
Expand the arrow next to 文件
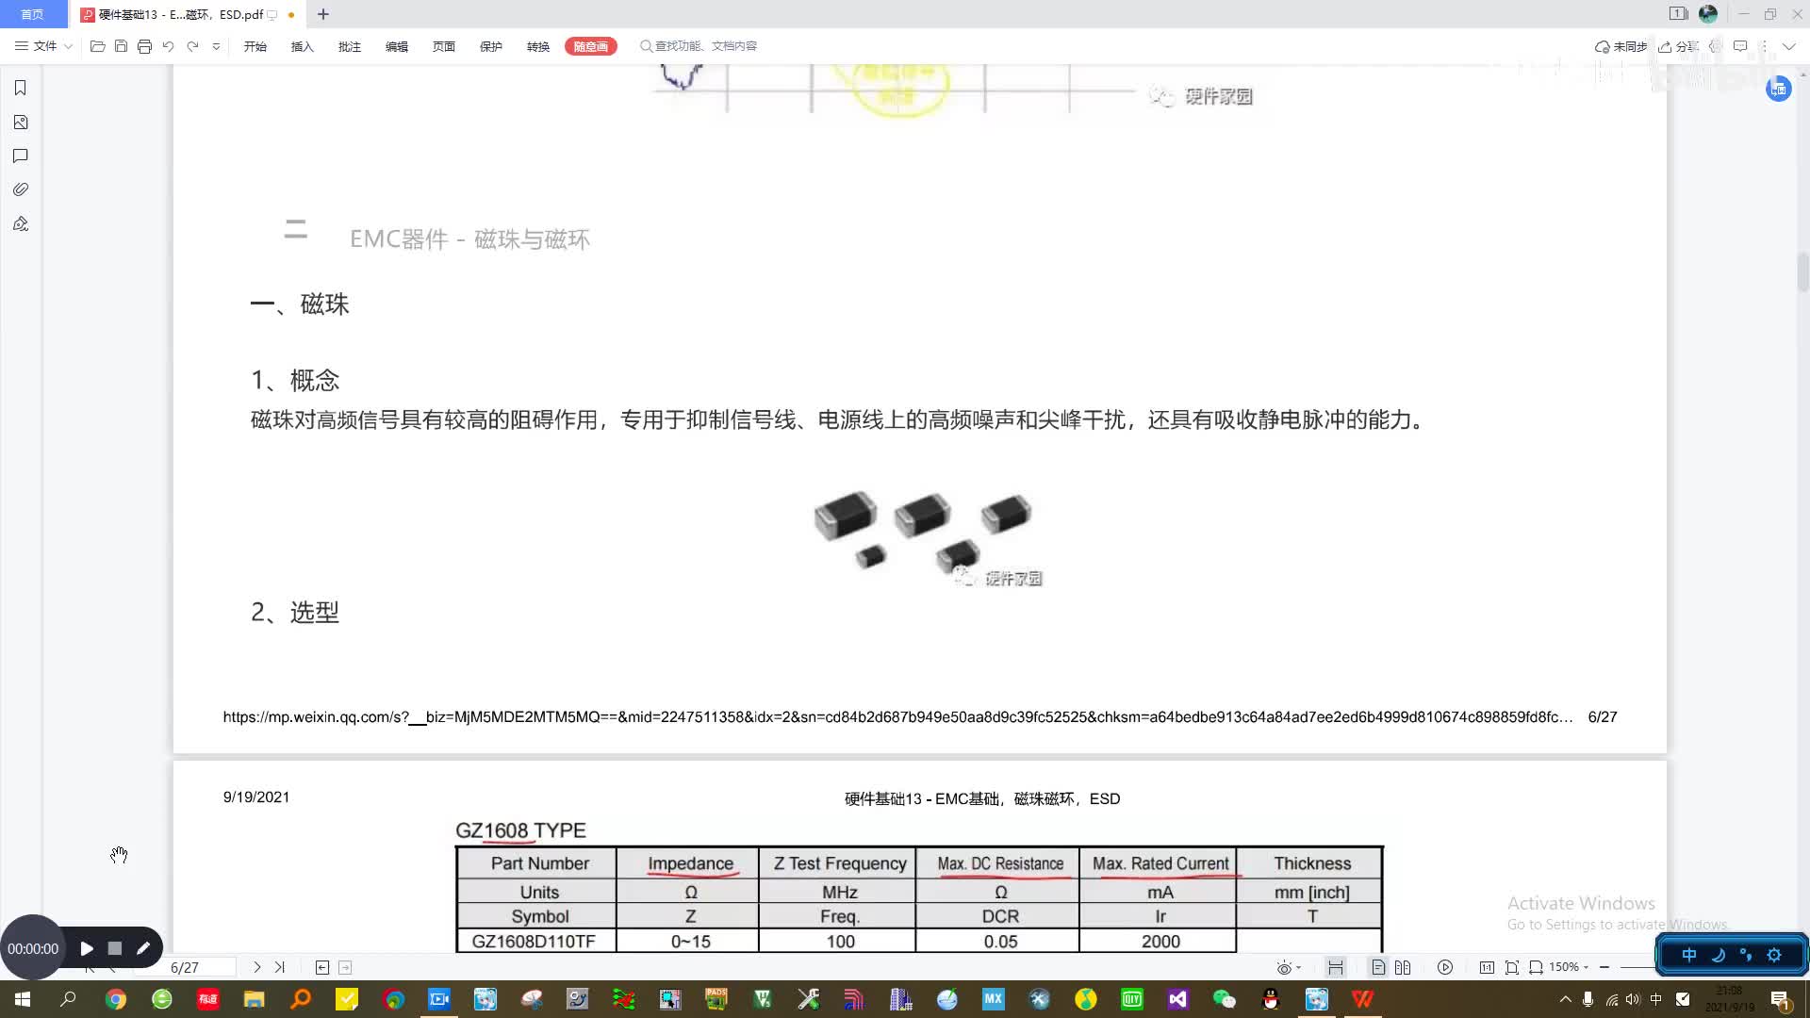(68, 46)
